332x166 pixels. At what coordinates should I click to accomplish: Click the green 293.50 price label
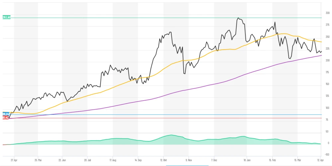[x=6, y=17]
